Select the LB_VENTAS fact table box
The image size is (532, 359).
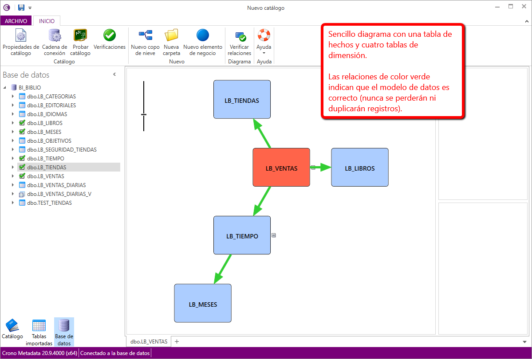(x=281, y=168)
